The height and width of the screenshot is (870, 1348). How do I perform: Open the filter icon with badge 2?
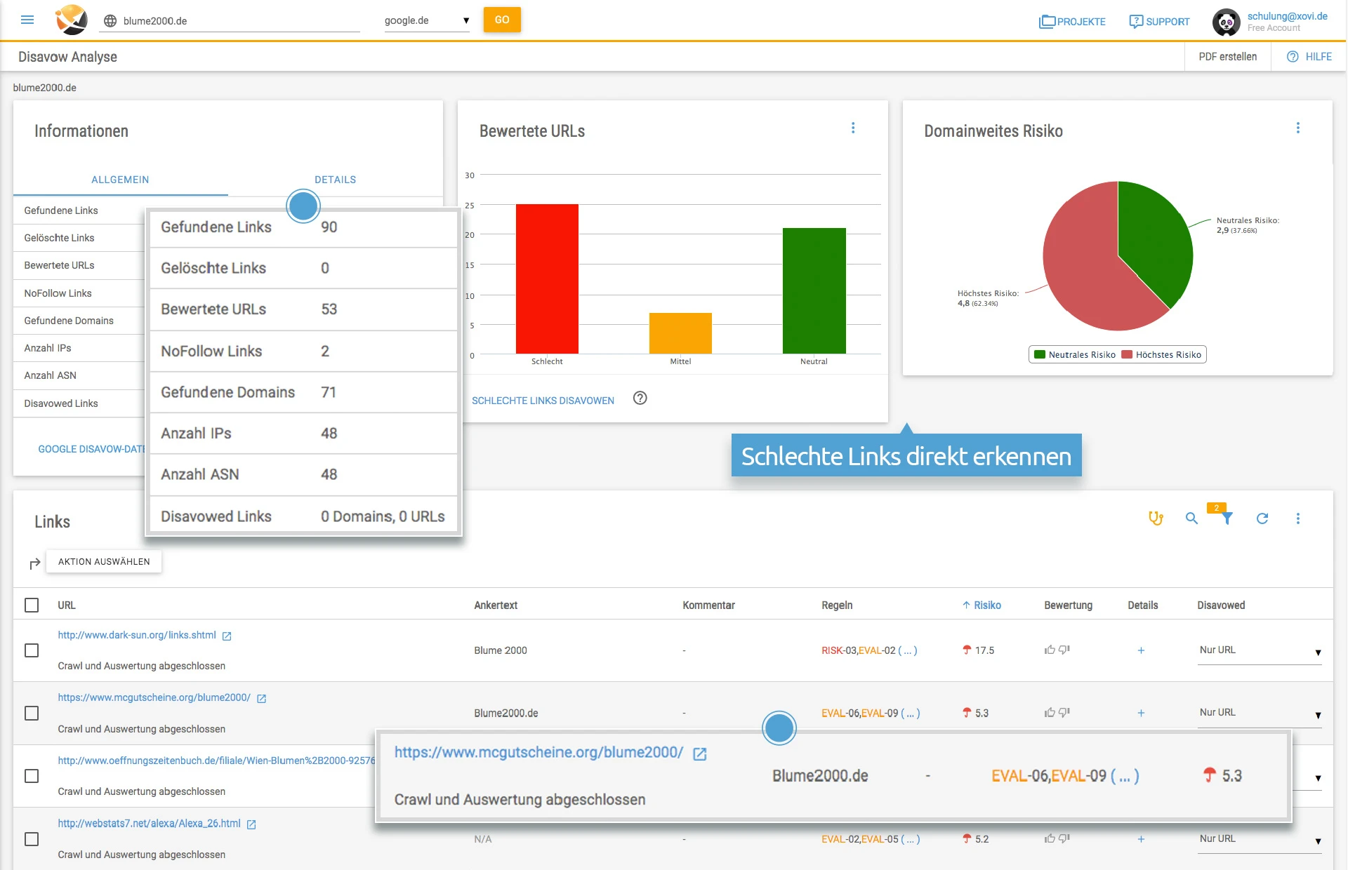(1227, 518)
